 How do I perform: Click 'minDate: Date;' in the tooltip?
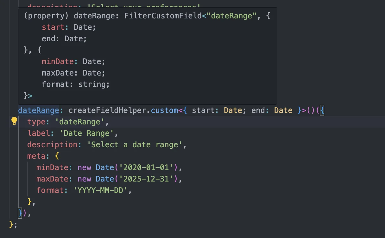73,62
